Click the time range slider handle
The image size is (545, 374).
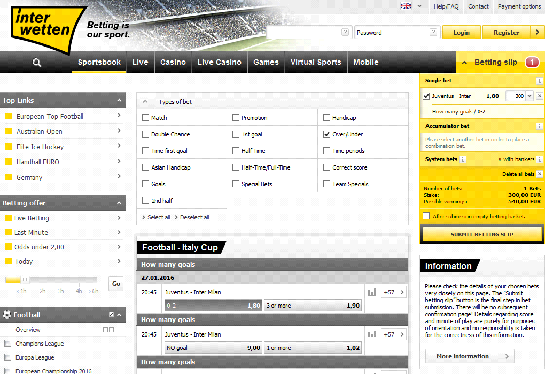coord(25,280)
